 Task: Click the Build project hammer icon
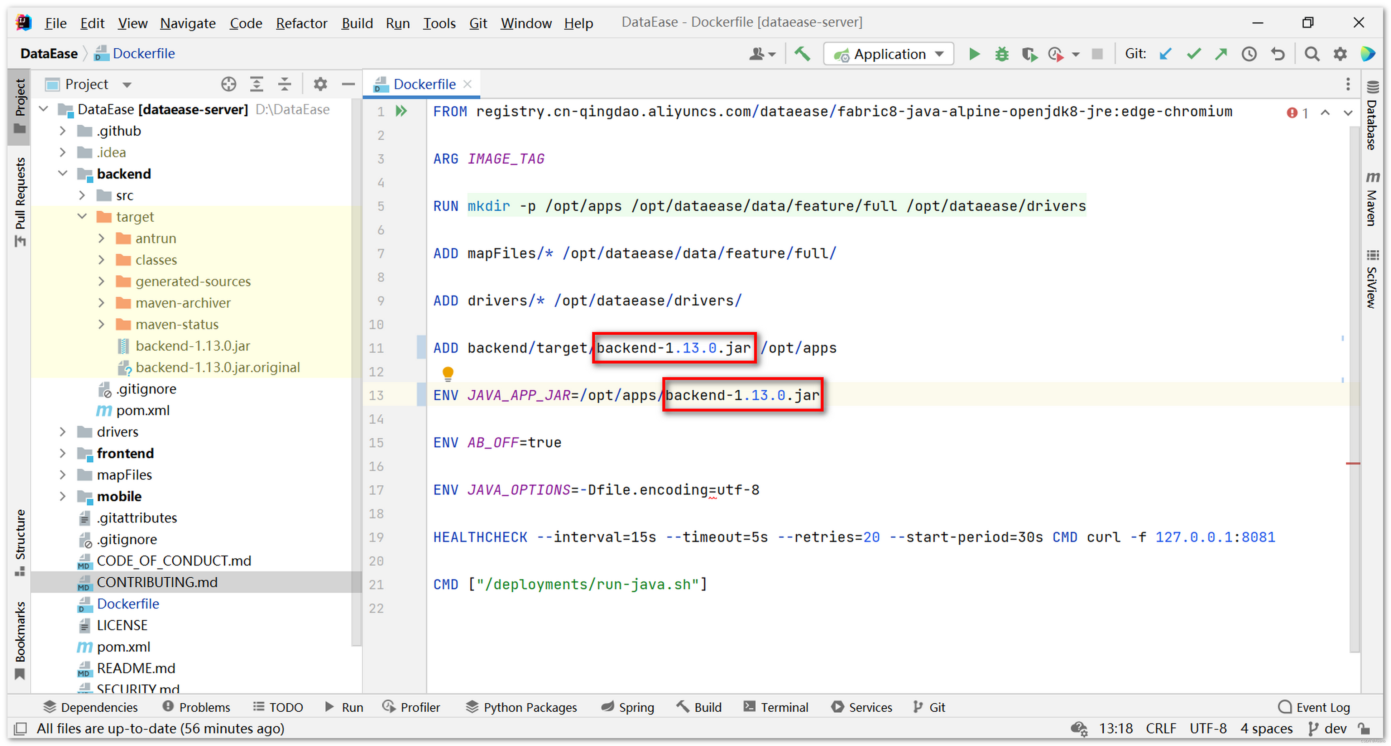tap(802, 54)
